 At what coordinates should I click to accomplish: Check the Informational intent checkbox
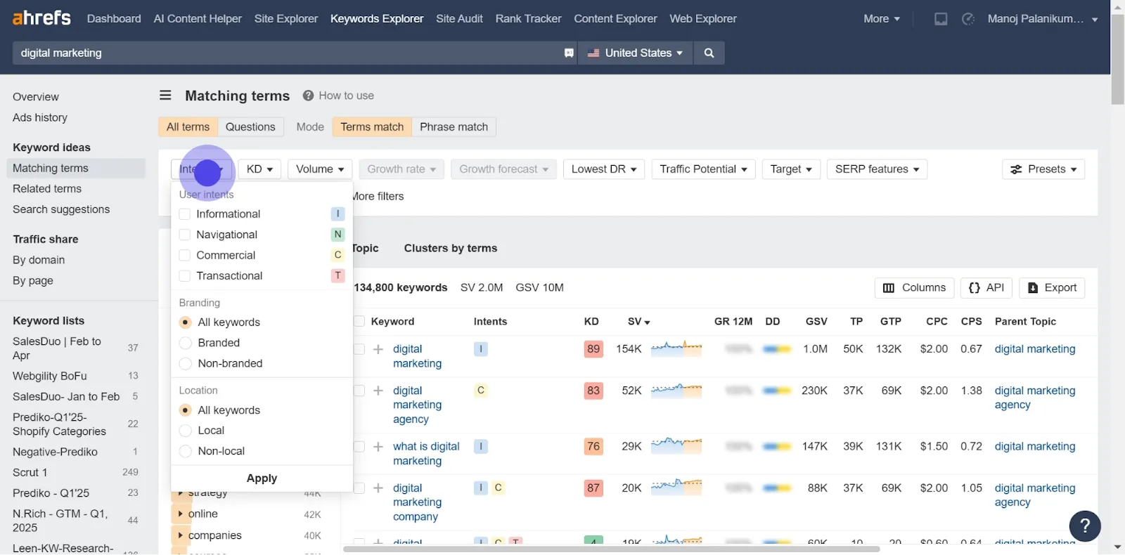(x=185, y=214)
